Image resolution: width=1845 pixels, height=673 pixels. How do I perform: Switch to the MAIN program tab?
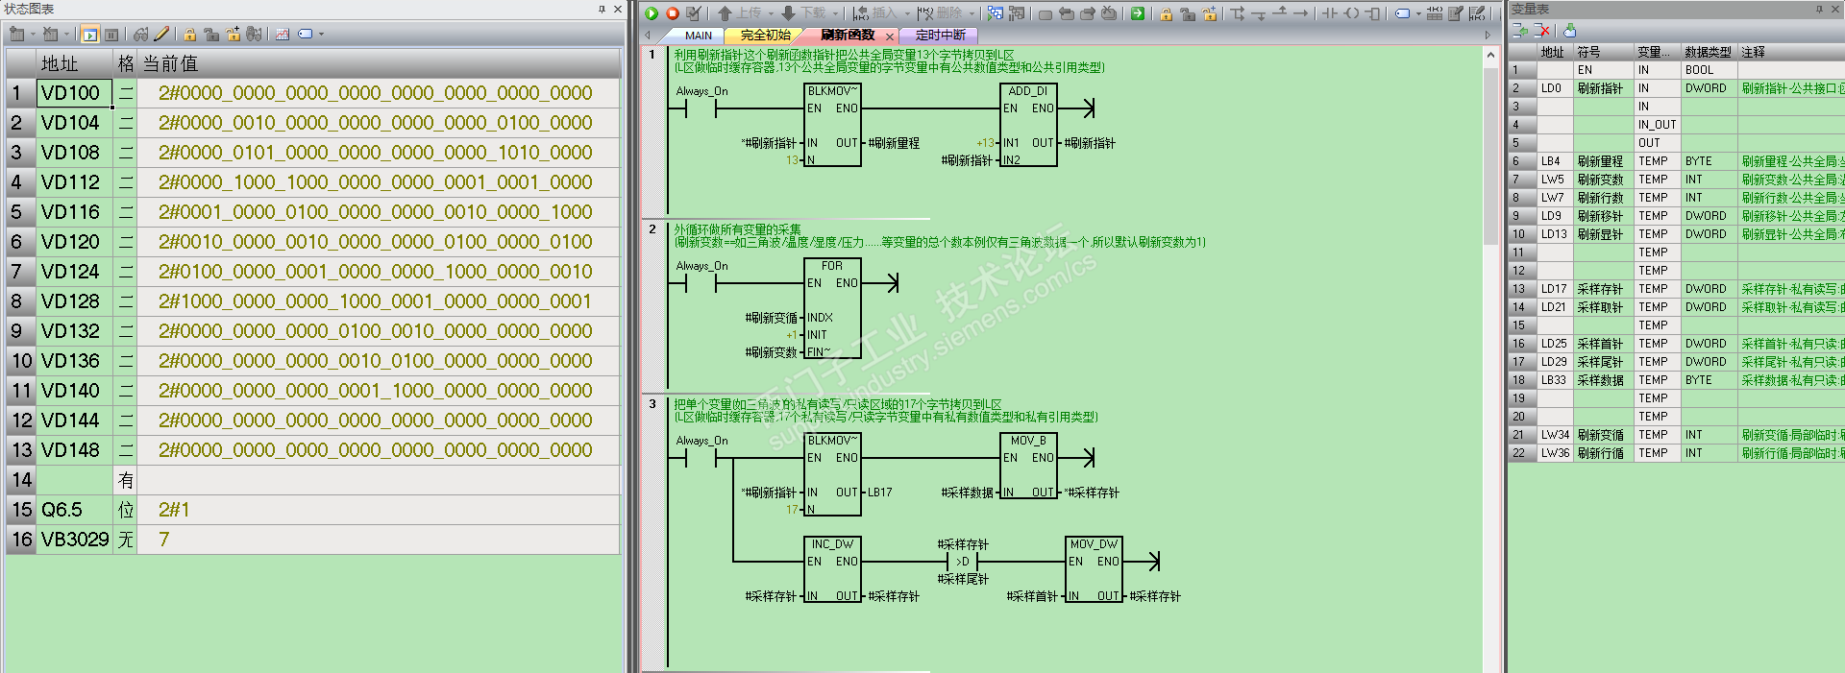click(x=699, y=36)
